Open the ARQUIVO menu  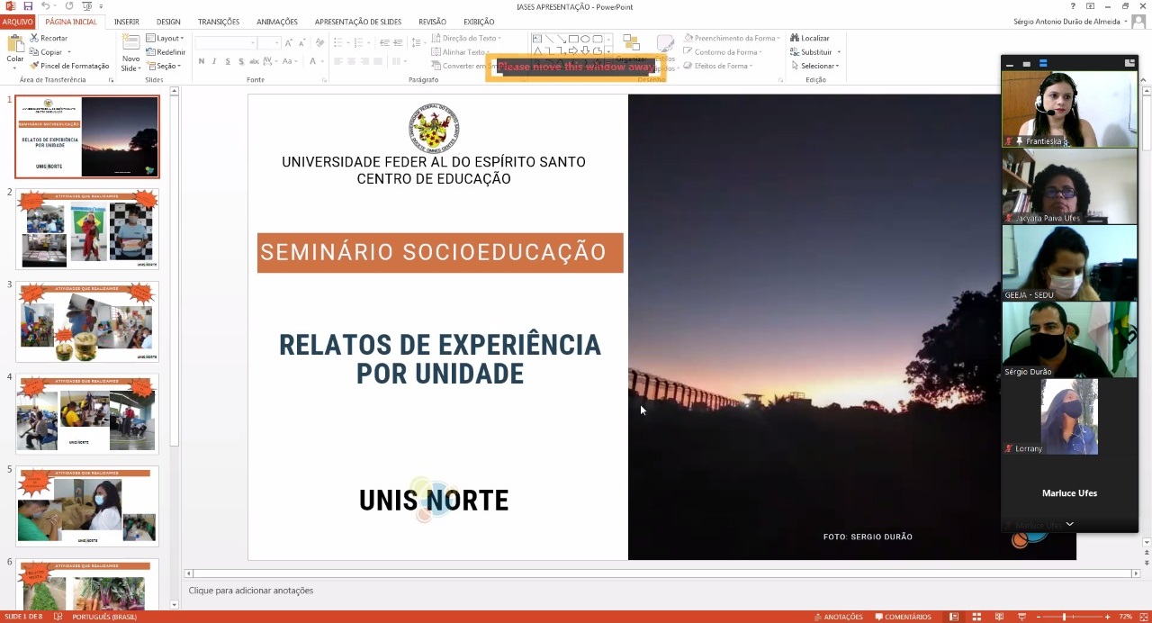pyautogui.click(x=17, y=22)
